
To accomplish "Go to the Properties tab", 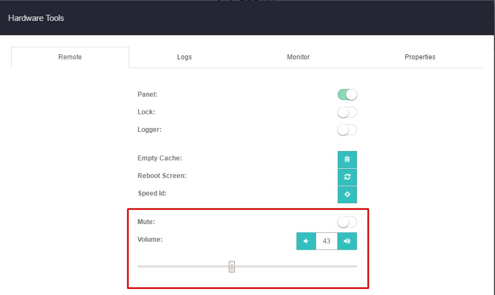I will (420, 57).
